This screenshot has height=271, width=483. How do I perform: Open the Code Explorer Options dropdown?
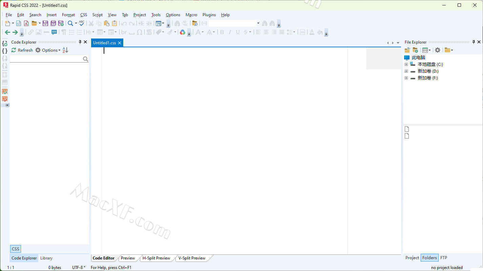[48, 50]
